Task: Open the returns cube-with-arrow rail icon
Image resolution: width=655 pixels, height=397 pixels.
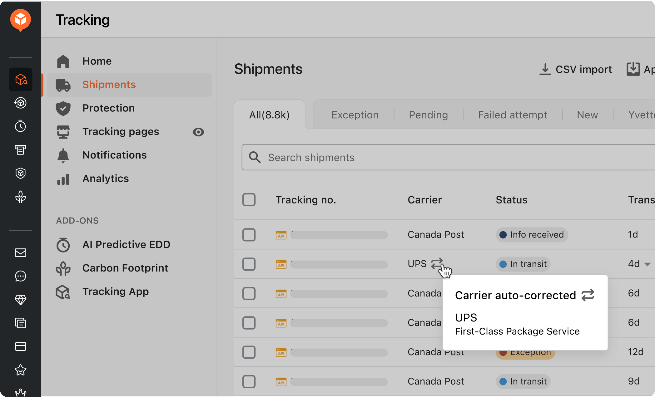Action: (21, 103)
